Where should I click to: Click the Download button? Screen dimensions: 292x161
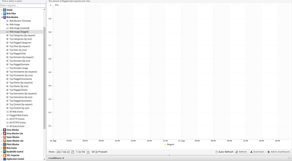pyautogui.click(x=257, y=152)
